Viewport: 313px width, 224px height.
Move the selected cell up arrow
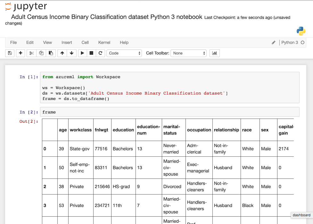pos(62,53)
